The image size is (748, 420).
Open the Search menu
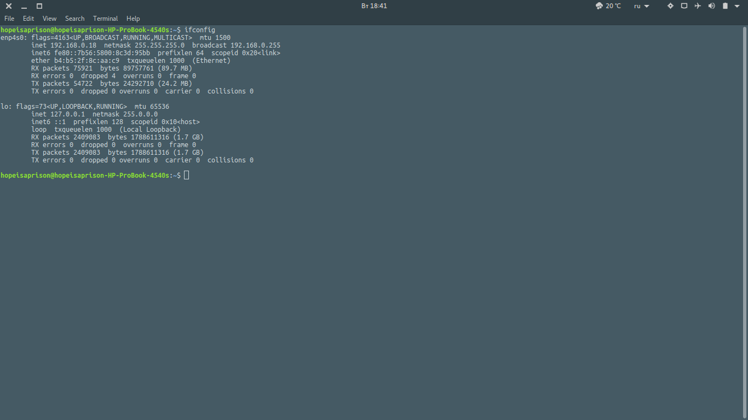click(x=75, y=19)
